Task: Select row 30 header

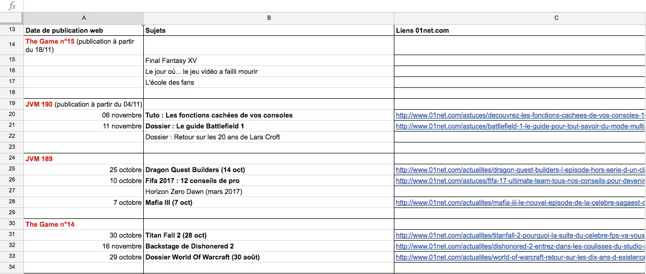Action: tap(12, 224)
